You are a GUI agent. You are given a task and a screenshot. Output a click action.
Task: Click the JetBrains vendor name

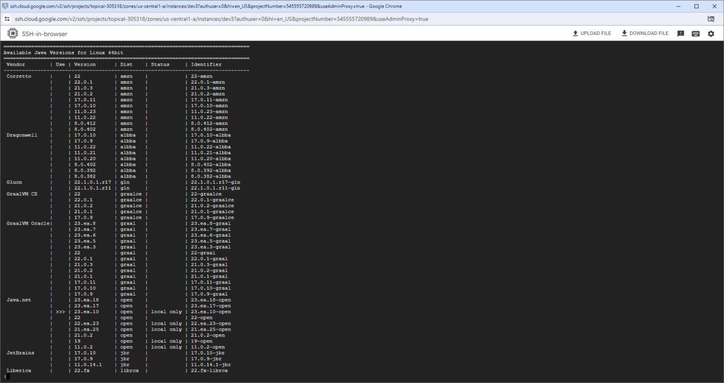(21, 353)
